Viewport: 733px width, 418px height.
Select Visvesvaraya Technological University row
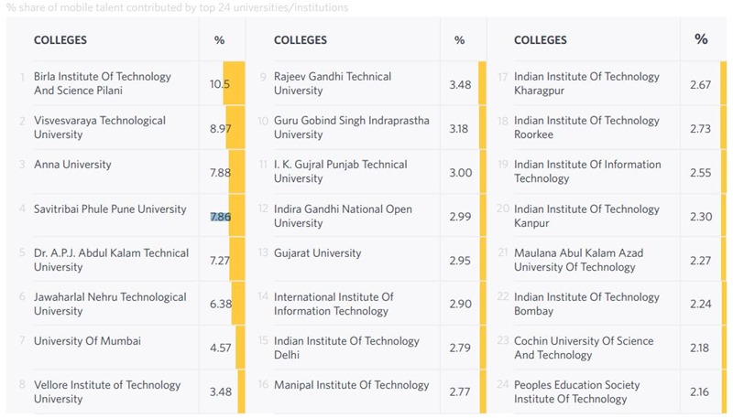(100, 127)
